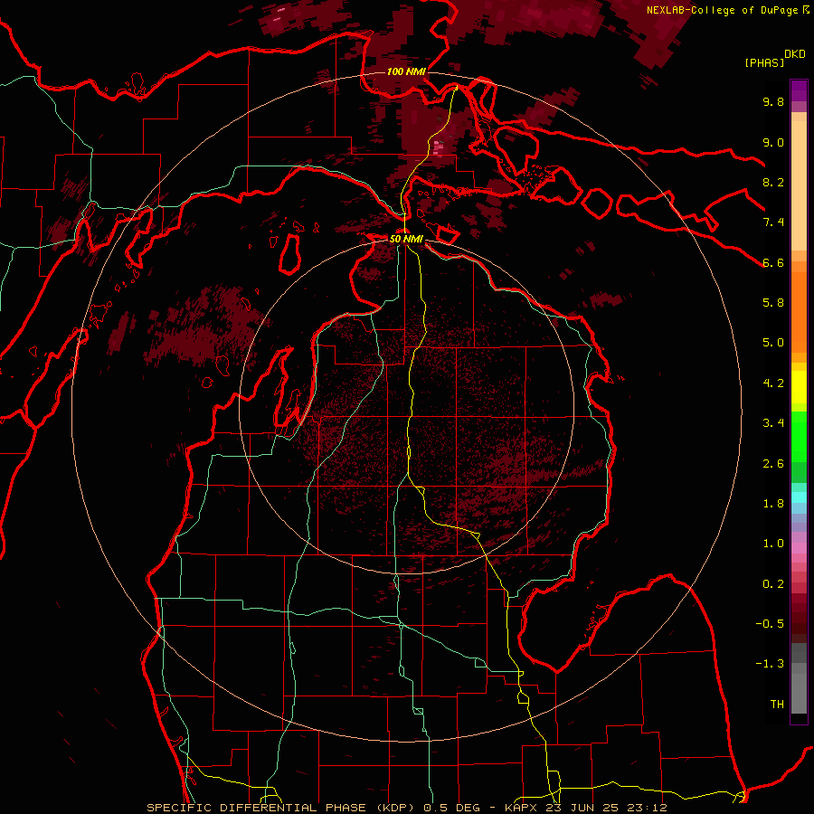Viewport: 814px width, 814px height.
Task: Click the yellow segment of the color bar
Action: point(799,387)
